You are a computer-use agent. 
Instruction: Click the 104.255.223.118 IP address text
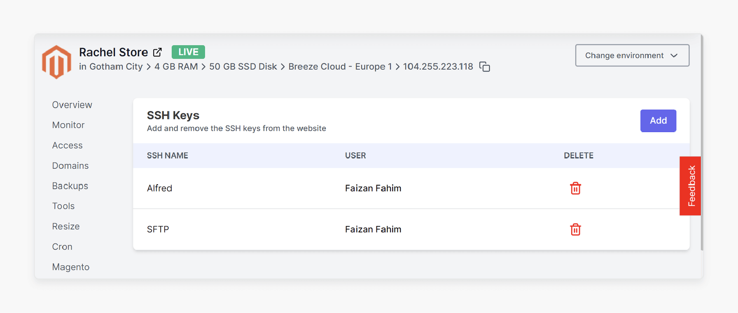(x=438, y=67)
